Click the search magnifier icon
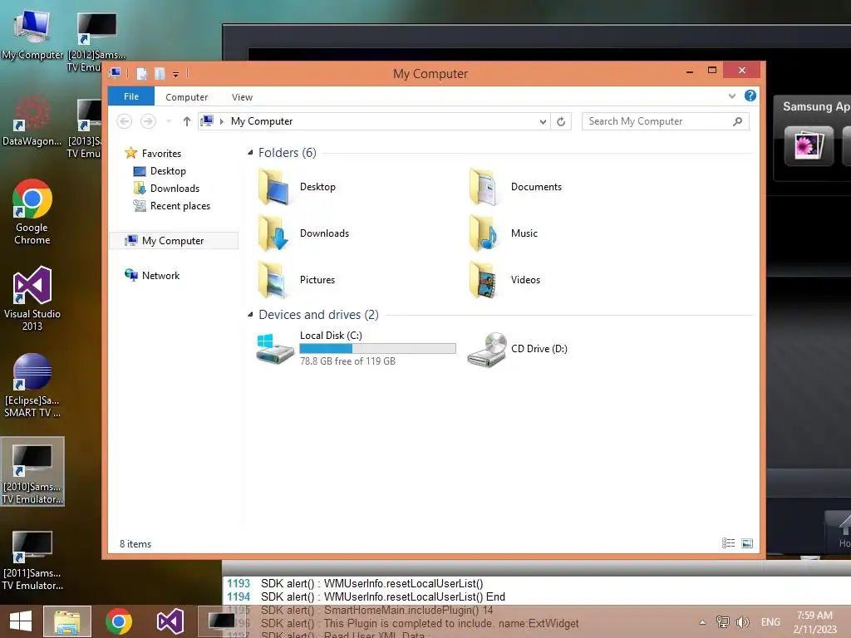 click(x=738, y=121)
